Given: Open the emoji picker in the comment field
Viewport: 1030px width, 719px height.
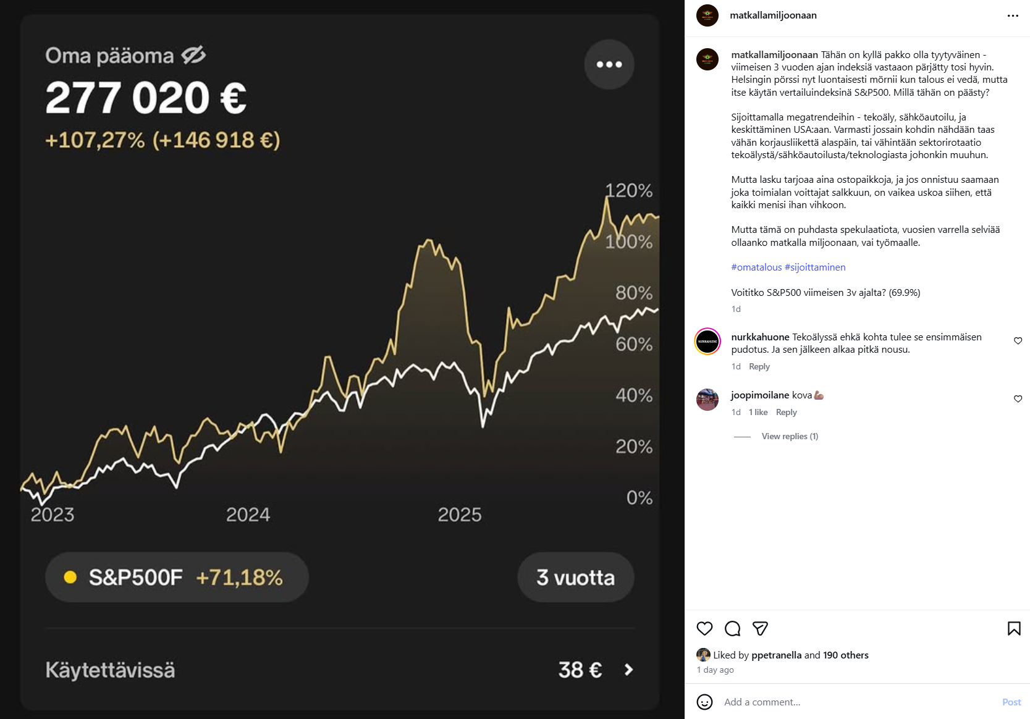Looking at the screenshot, I should [x=705, y=702].
